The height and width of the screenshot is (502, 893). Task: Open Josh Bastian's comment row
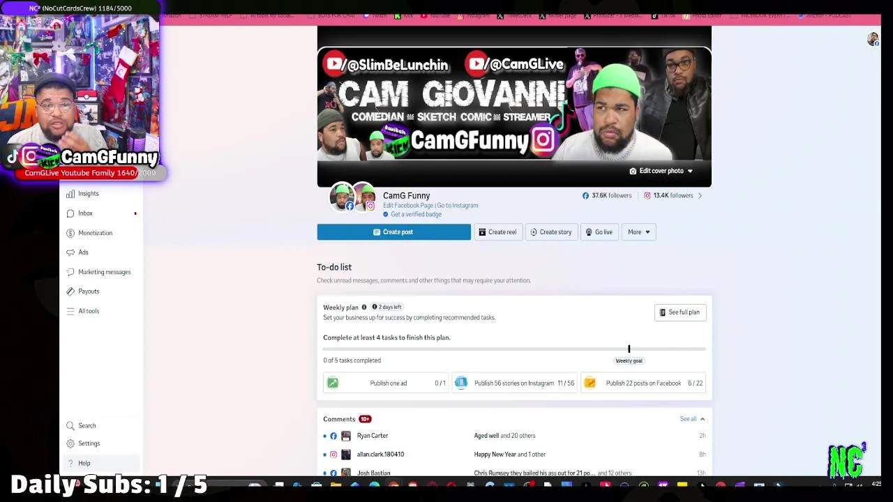(x=514, y=473)
